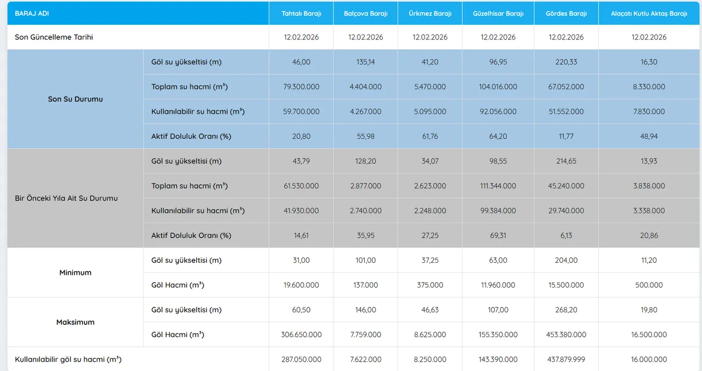Select the Maksimum section label
The image size is (702, 371).
pyautogui.click(x=75, y=322)
